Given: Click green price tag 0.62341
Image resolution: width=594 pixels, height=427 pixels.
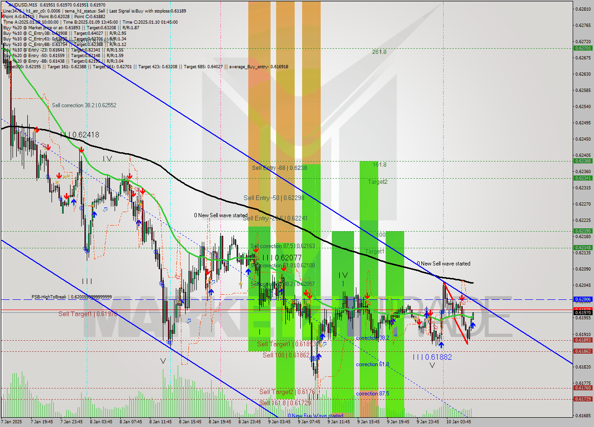Looking at the screenshot, I should (583, 178).
